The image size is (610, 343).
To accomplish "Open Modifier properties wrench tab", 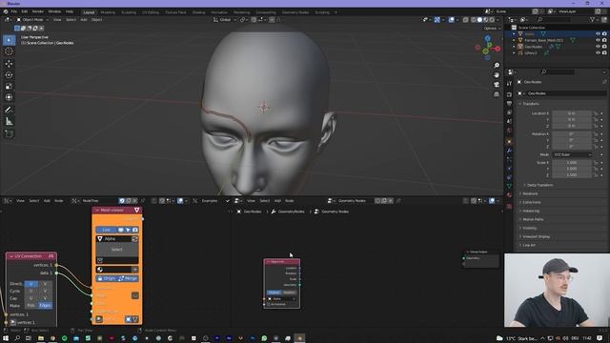I will point(509,151).
